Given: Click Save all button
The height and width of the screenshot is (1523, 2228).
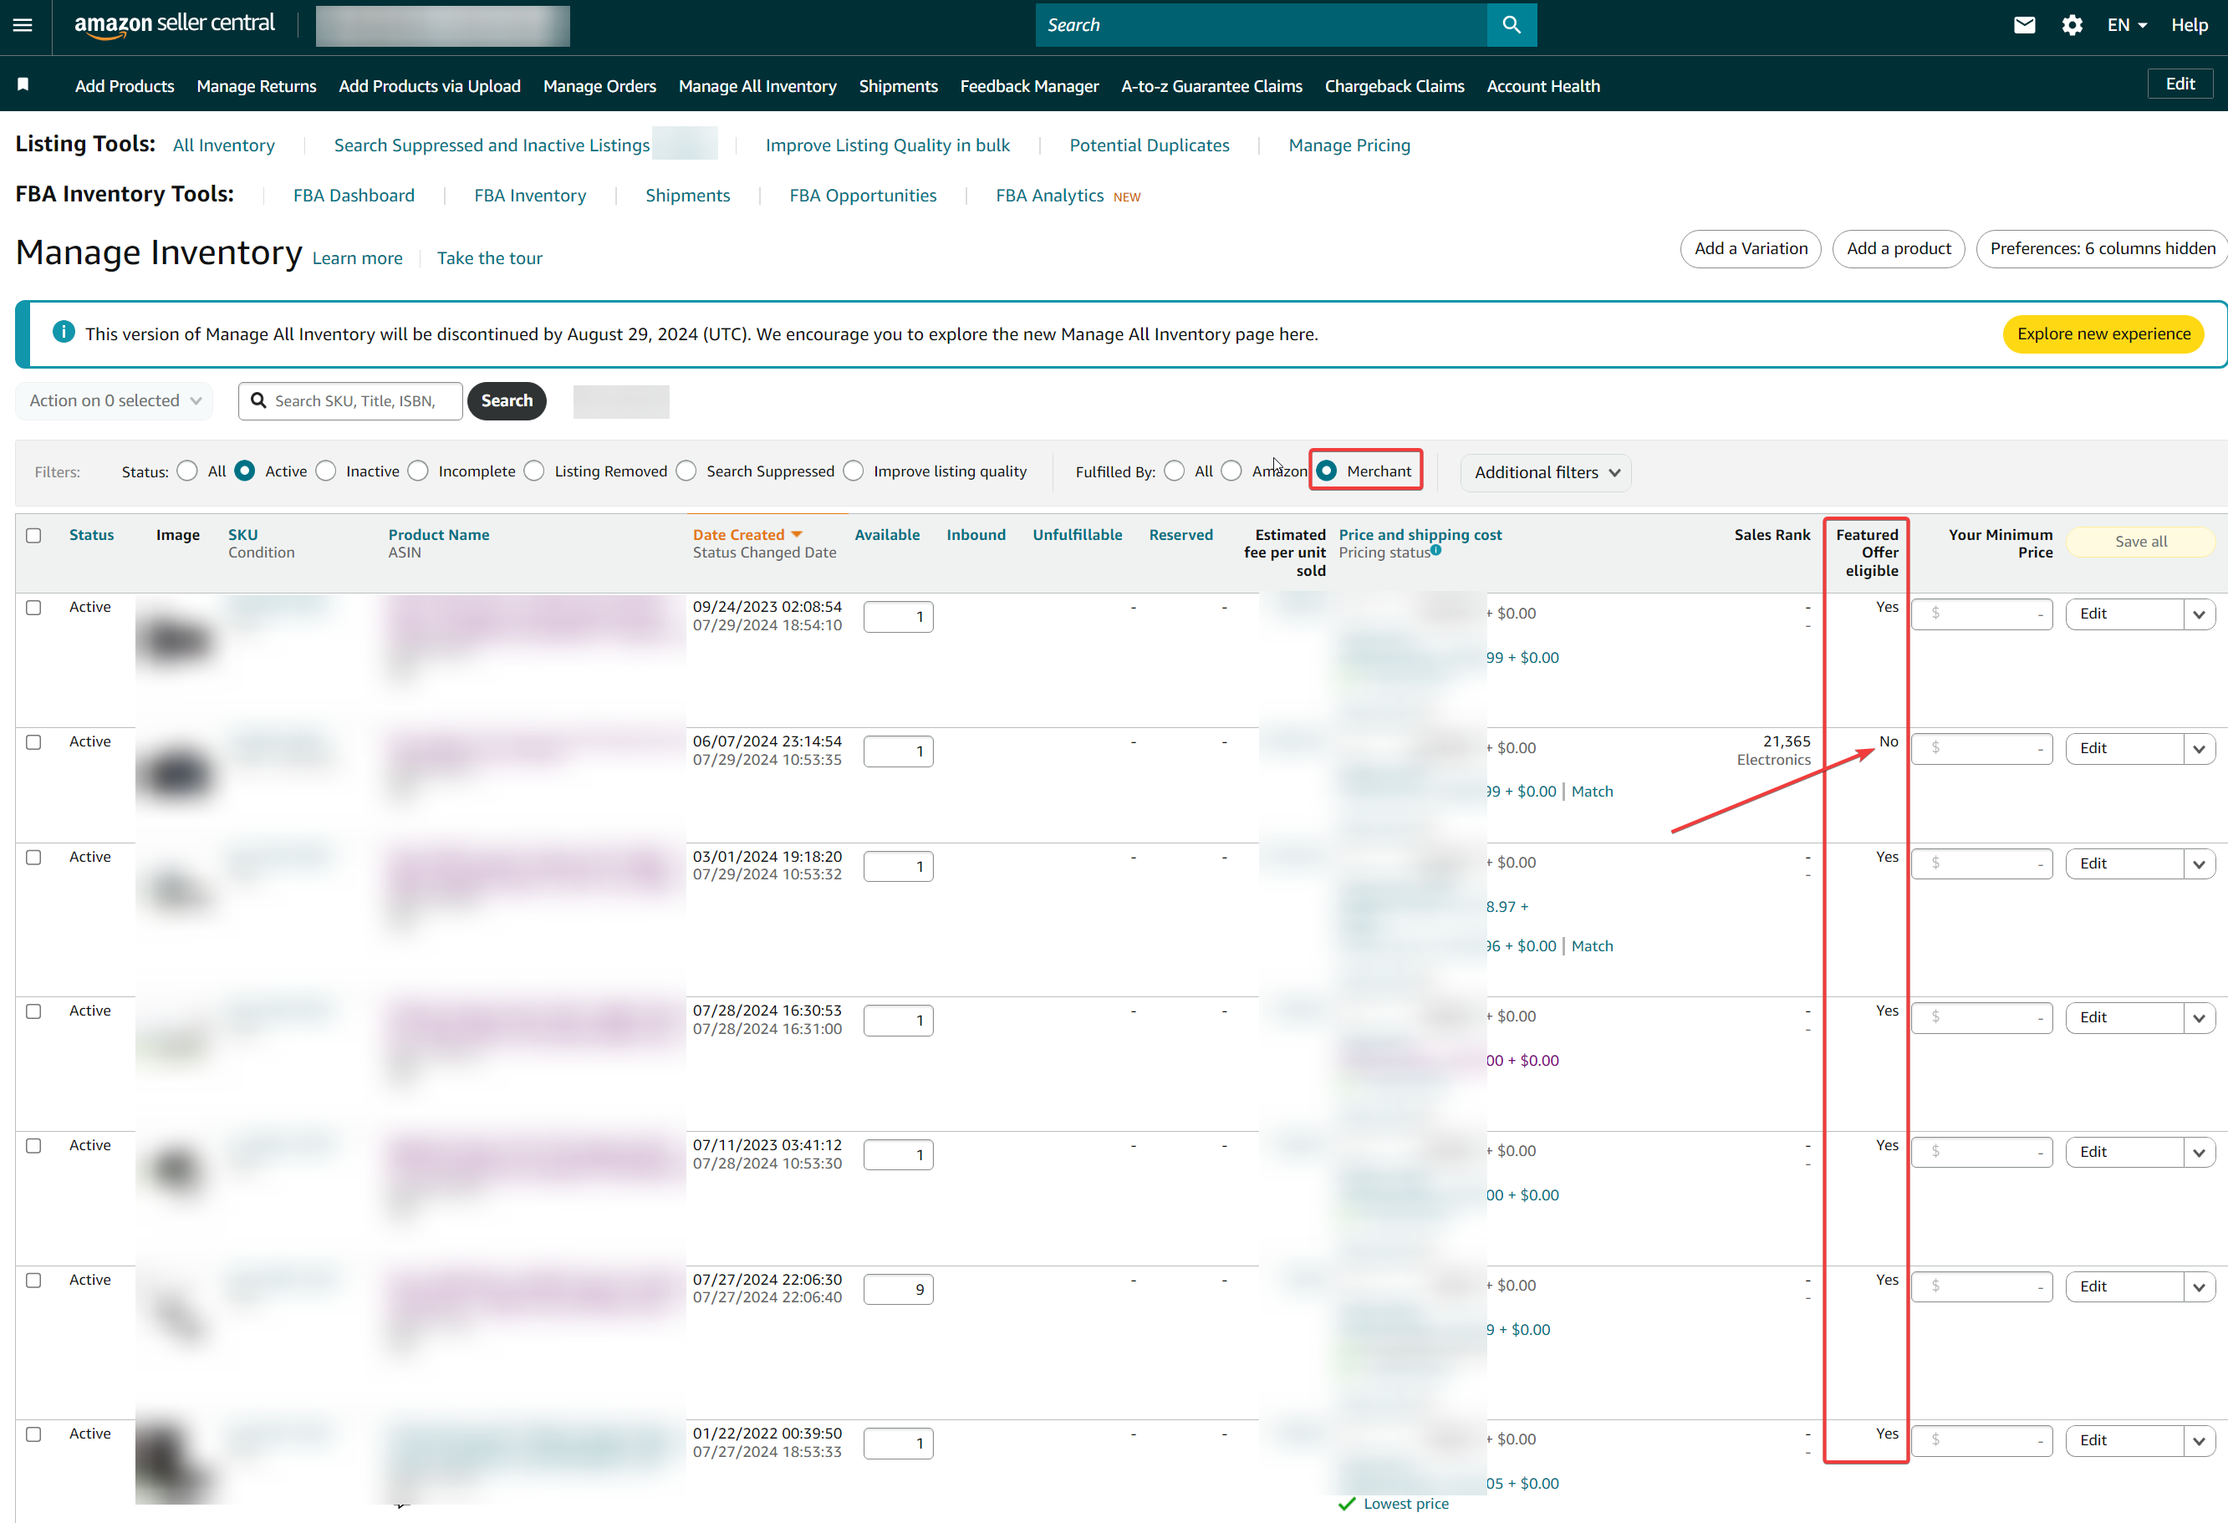Looking at the screenshot, I should click(2141, 542).
